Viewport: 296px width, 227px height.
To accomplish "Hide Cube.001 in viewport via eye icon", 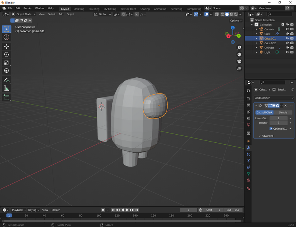I will [x=287, y=38].
